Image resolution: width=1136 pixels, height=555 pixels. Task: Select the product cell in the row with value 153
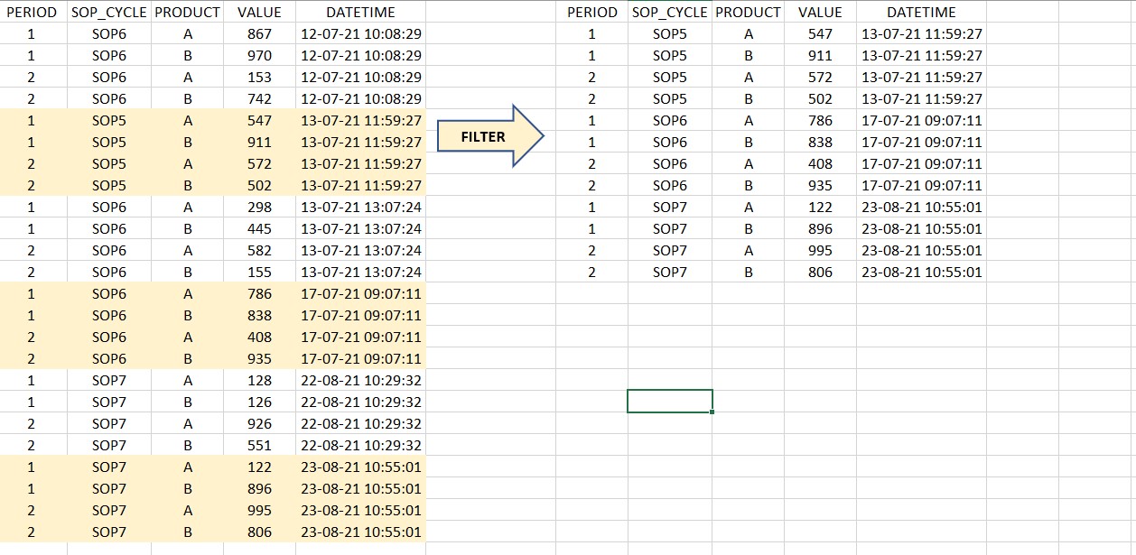(187, 77)
